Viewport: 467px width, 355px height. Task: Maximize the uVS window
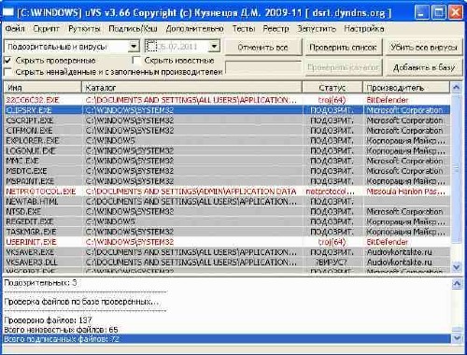(x=438, y=12)
